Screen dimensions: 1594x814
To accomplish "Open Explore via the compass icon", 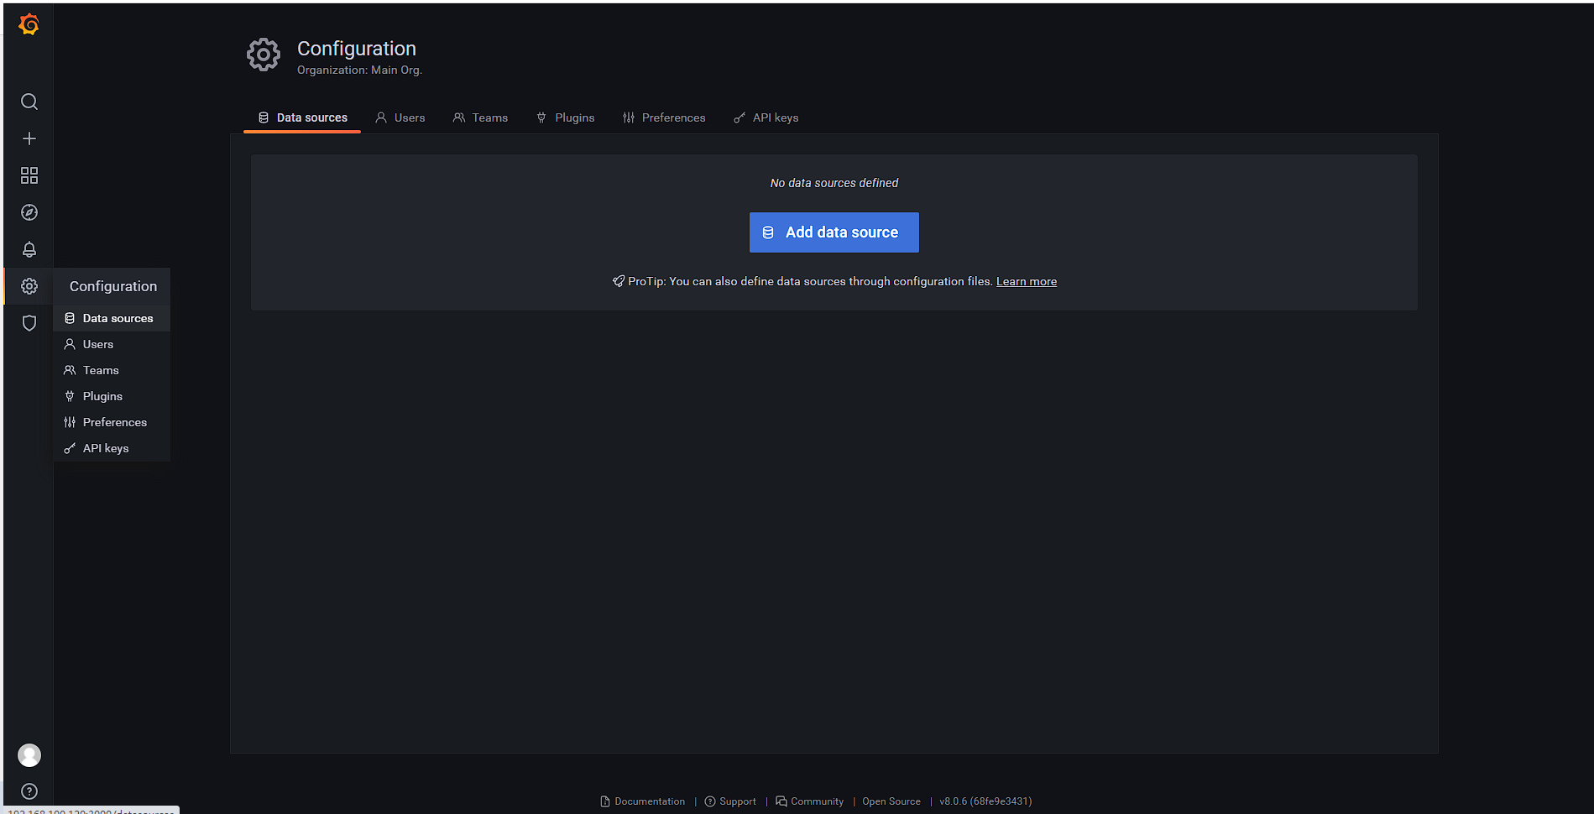I will (x=29, y=211).
